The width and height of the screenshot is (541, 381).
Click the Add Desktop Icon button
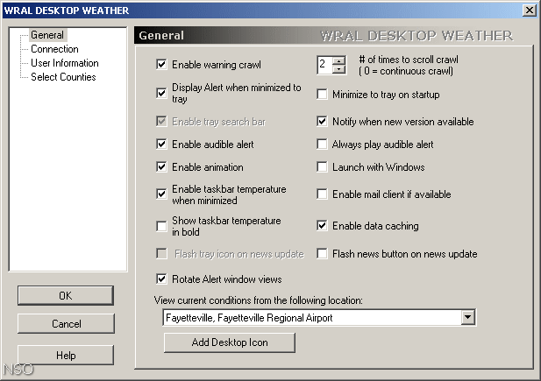pyautogui.click(x=230, y=342)
